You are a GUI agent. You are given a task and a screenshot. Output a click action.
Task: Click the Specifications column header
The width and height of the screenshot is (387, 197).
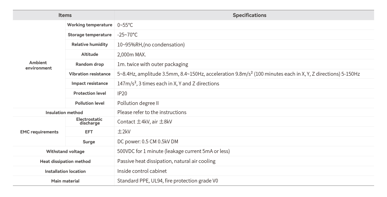tap(249, 15)
